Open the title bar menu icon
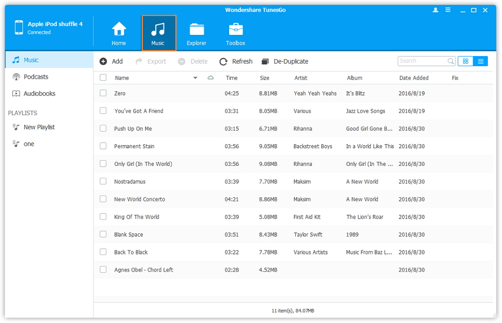Viewport: 502px width, 323px height. point(448,10)
